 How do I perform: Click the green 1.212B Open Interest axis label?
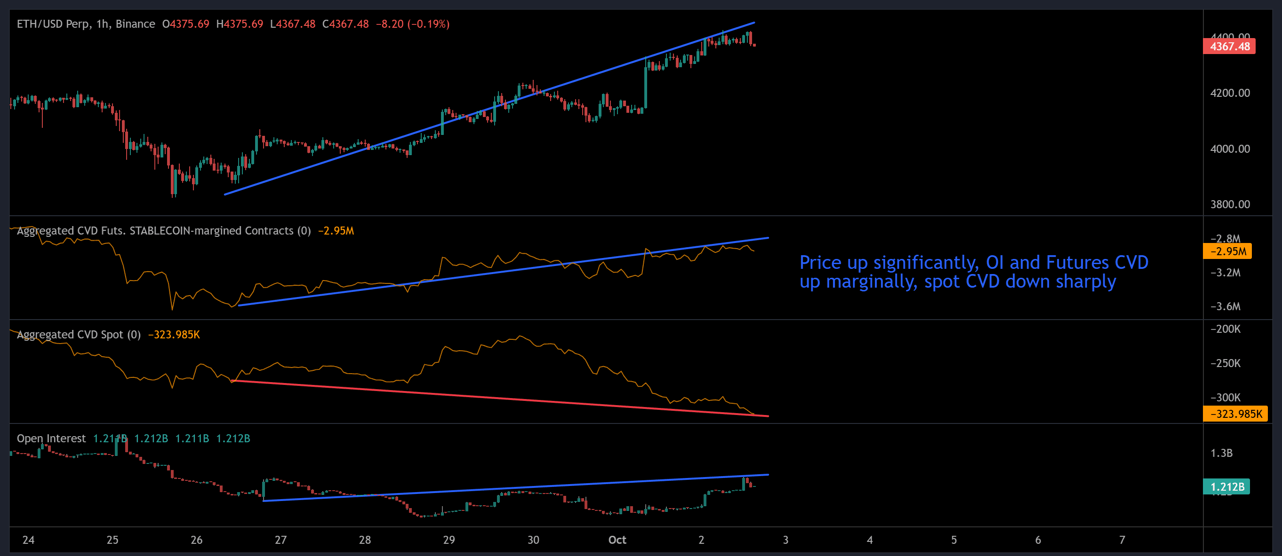(1226, 487)
